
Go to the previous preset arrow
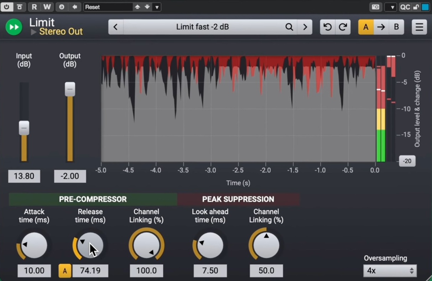[115, 27]
